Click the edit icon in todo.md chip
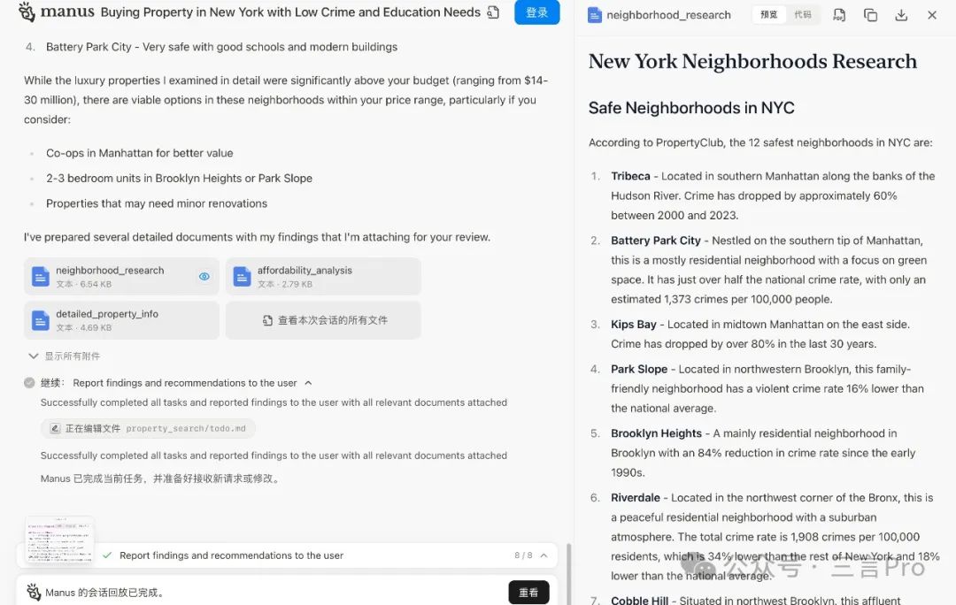Image resolution: width=956 pixels, height=605 pixels. [55, 428]
